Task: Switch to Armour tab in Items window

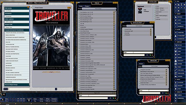Action: (81, 6)
